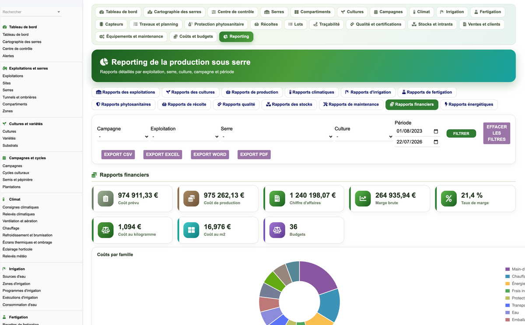Screen dimensions: 525x325
Task: Click the tractor icon next to Exploitations et serres
Action: tap(4, 69)
